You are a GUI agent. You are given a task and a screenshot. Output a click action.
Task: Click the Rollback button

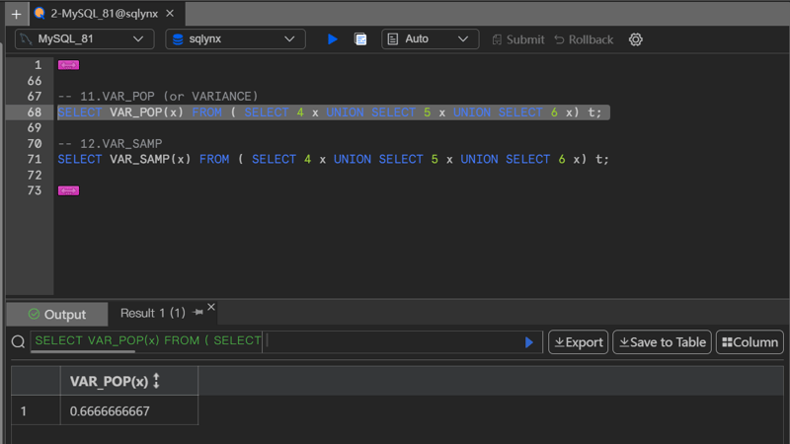(584, 39)
